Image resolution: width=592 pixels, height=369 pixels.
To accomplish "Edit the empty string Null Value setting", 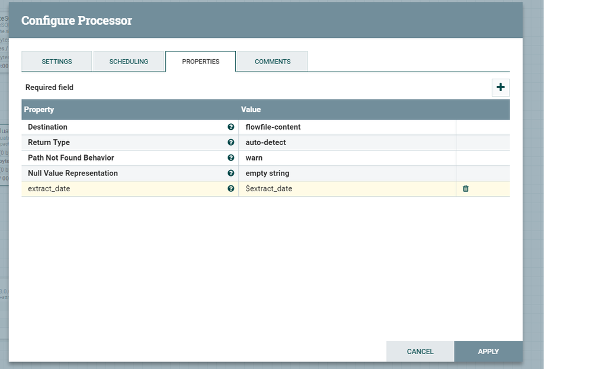I will pyautogui.click(x=347, y=173).
